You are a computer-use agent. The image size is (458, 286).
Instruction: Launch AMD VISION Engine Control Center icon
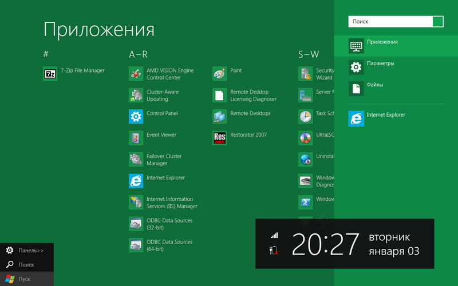(136, 74)
